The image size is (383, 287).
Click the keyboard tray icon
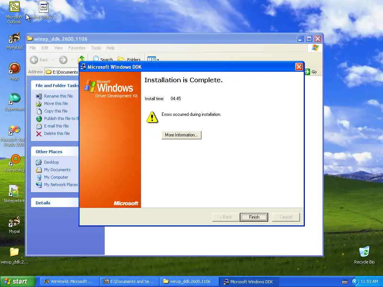tap(344, 282)
